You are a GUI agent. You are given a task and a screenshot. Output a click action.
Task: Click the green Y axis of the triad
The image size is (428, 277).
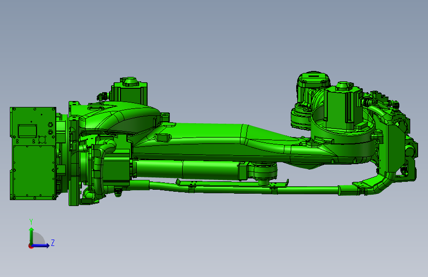(32, 236)
